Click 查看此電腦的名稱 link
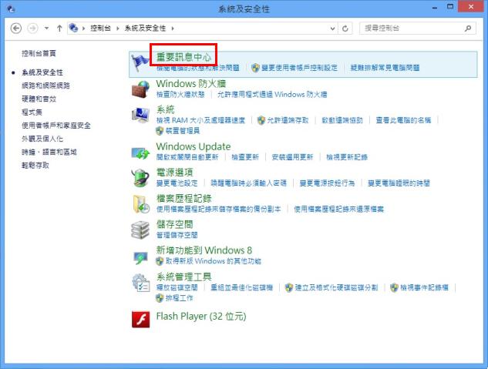The image size is (488, 369). [x=403, y=120]
